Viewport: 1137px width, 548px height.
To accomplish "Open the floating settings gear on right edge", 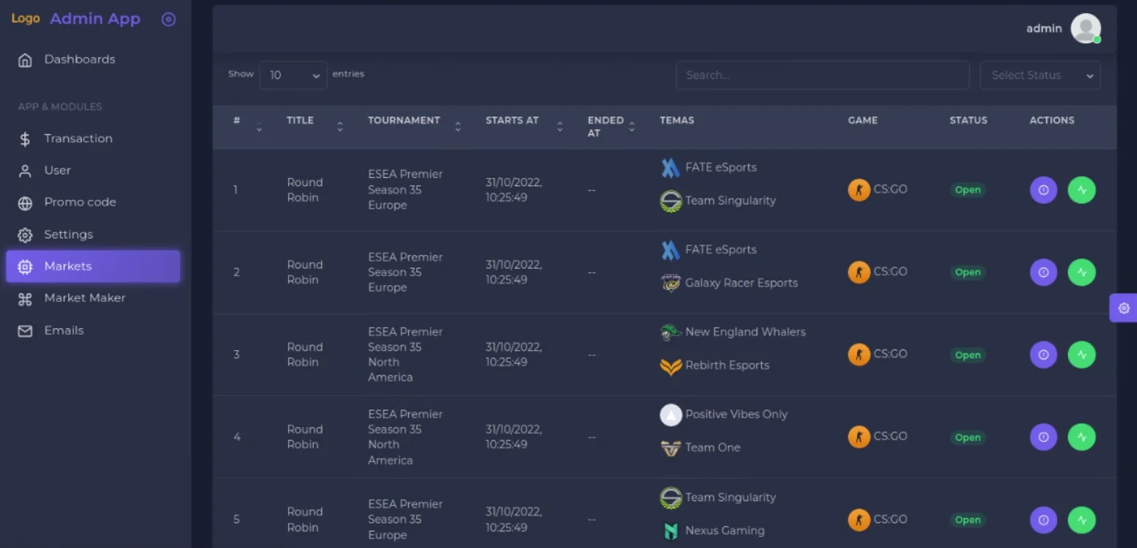I will (x=1123, y=308).
